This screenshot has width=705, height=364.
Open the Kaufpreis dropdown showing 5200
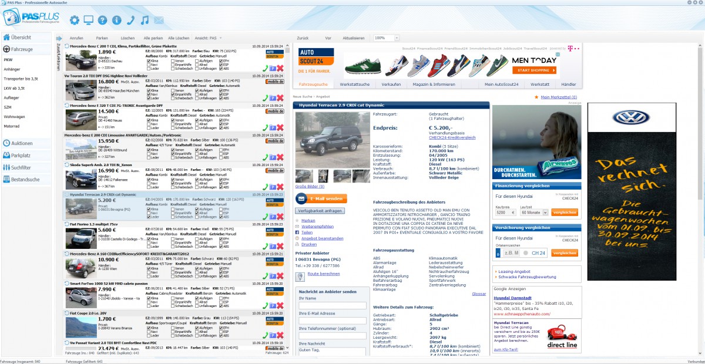505,213
